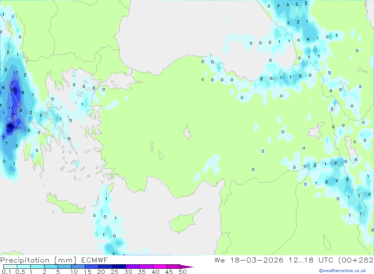374x274 pixels.
Task: Click the 'Precipitation [mm]' title text
Action: tap(38, 260)
